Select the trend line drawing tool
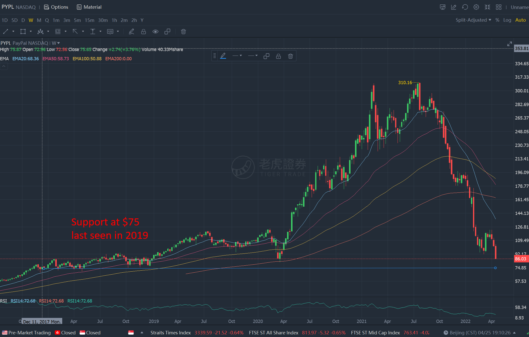 pos(5,31)
